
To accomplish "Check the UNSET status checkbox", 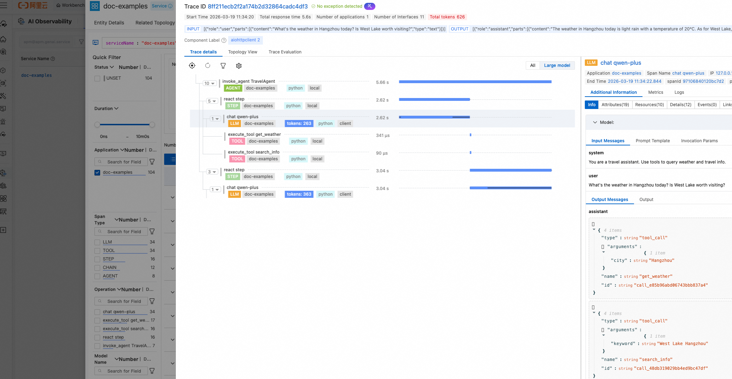I will (97, 78).
